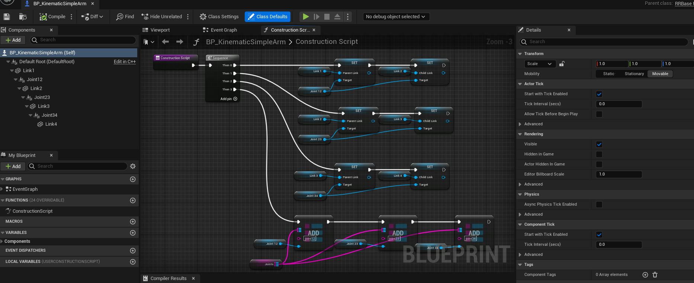Expand the Components variables category
This screenshot has width=694, height=283.
[2, 242]
